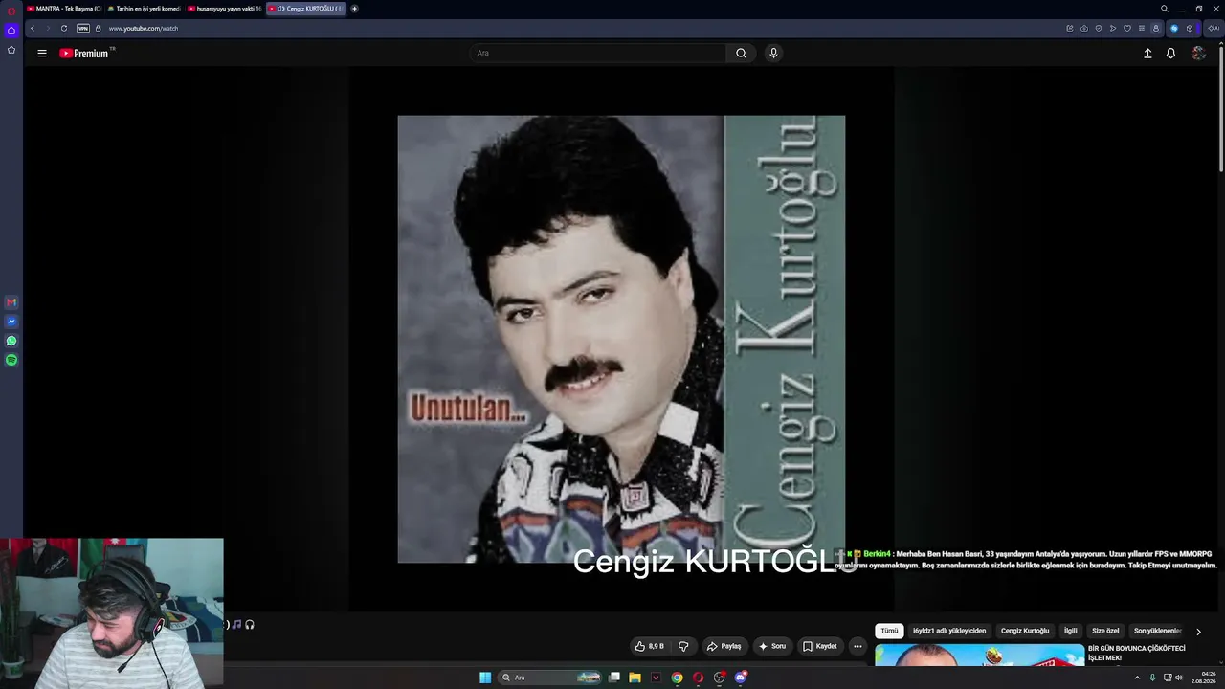Open Discord from the taskbar
The image size is (1225, 689).
(x=740, y=678)
